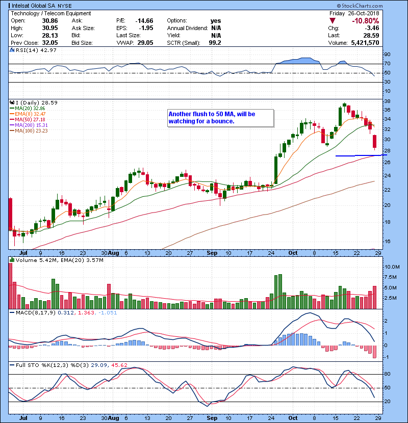Image resolution: width=408 pixels, height=423 pixels.
Task: Click the blue horizontal support line near 27
Action: [x=361, y=155]
